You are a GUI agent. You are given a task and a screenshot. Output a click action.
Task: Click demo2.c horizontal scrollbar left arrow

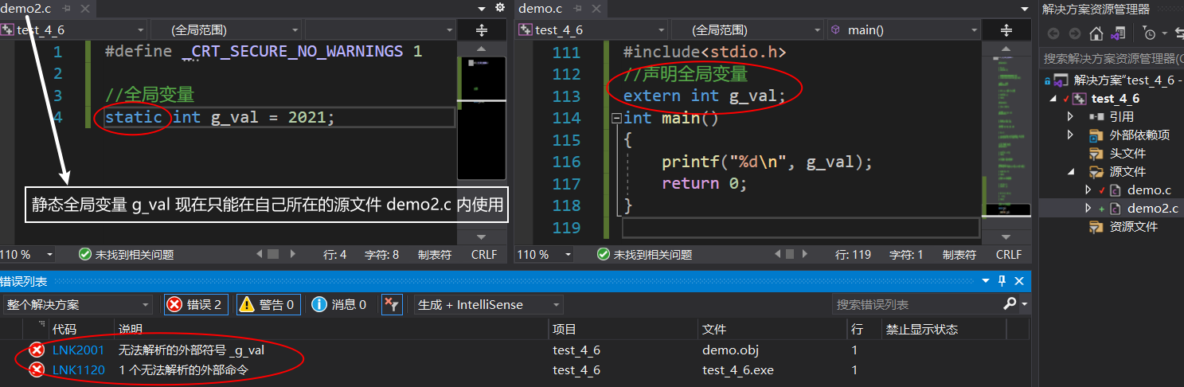[259, 255]
